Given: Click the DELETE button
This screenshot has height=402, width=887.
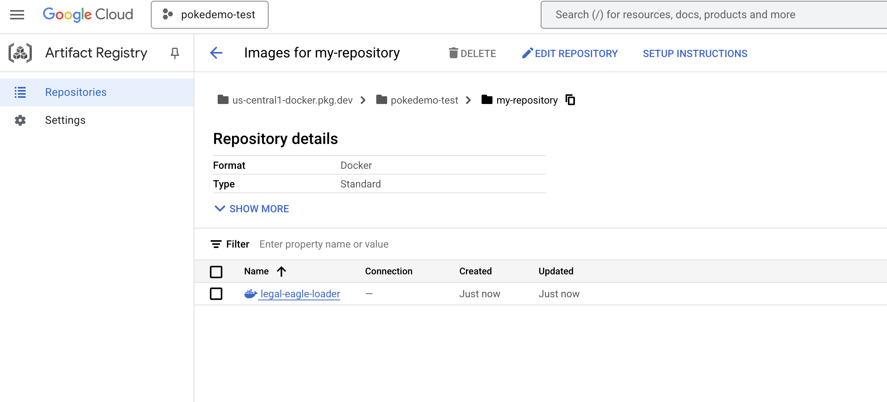Looking at the screenshot, I should pos(472,54).
